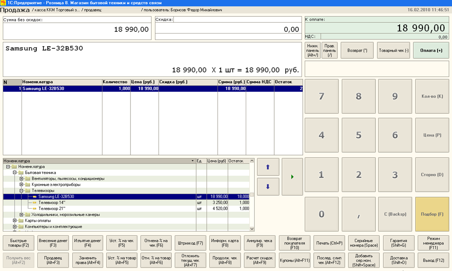Click the Возврат (*) button
This screenshot has width=452, height=271.
(357, 50)
